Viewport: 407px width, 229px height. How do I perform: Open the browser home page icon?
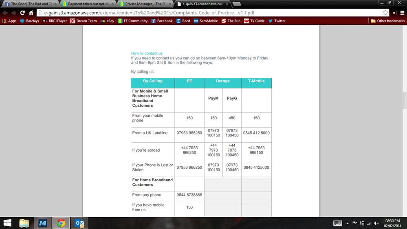tap(31, 13)
